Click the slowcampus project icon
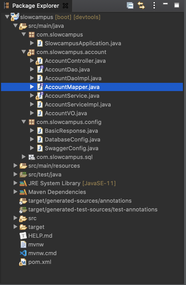186x285 pixels. 15,17
